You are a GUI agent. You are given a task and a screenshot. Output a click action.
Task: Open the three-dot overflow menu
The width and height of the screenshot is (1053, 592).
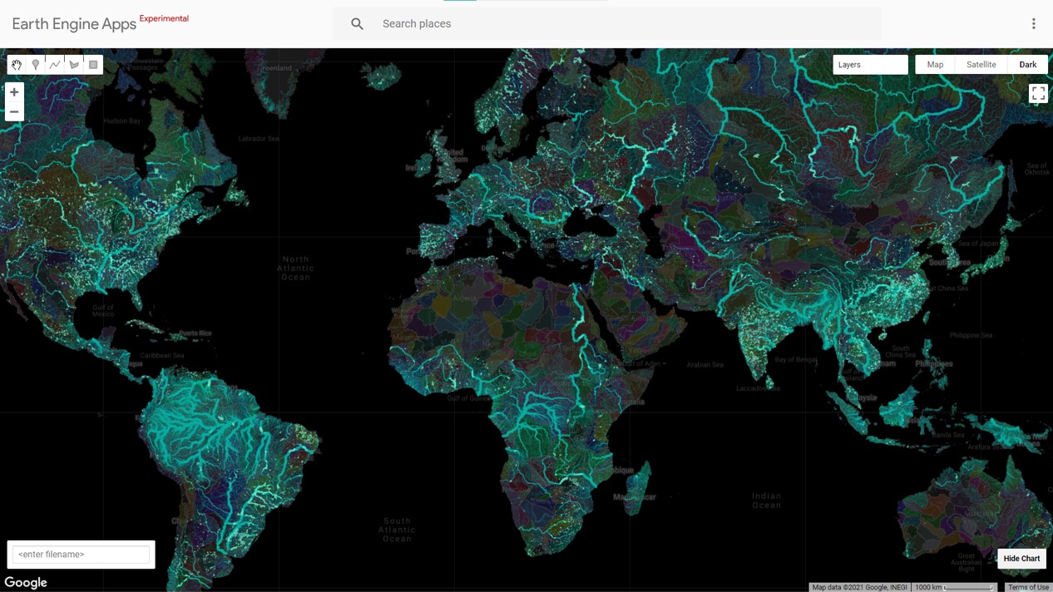click(x=1034, y=23)
